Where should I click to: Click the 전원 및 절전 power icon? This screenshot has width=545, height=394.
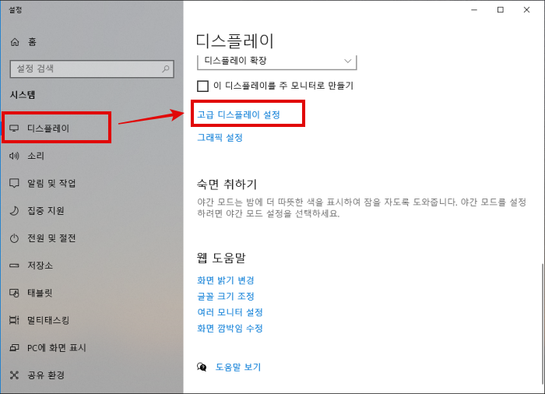[x=14, y=238]
